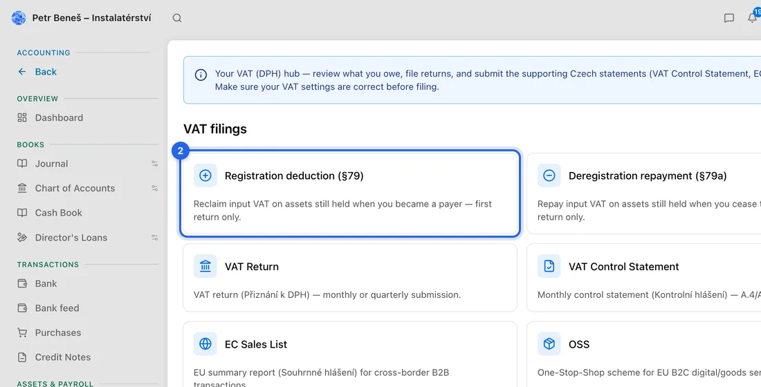
Task: Open Chart of Accounts in sidebar
Action: [x=75, y=188]
